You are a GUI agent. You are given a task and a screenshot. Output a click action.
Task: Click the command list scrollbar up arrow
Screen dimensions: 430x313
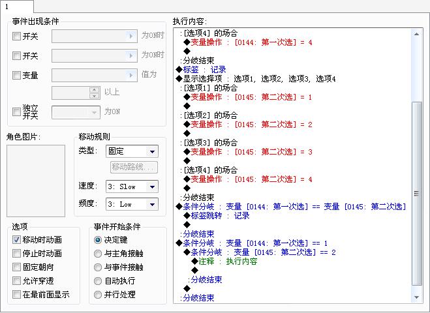click(x=416, y=35)
